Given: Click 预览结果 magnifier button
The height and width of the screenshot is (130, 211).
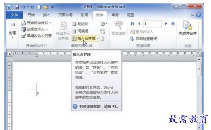Looking at the screenshot, I should [118, 28].
